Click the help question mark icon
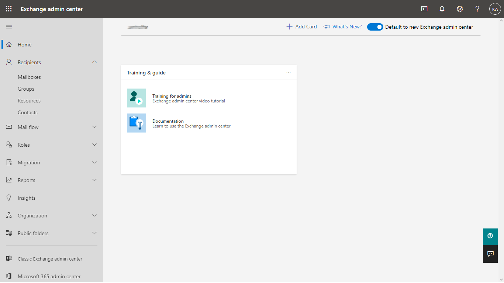Image resolution: width=504 pixels, height=283 pixels. (x=477, y=9)
